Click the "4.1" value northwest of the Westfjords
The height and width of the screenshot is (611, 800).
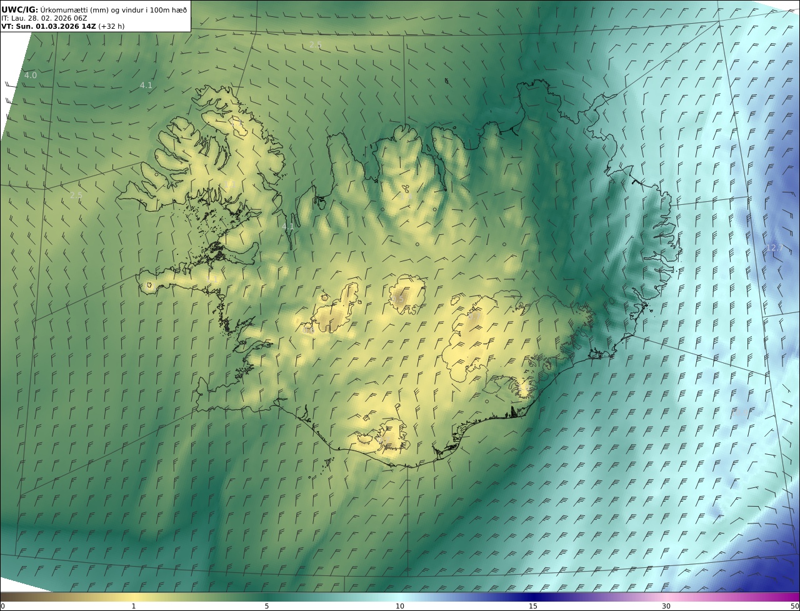[146, 85]
